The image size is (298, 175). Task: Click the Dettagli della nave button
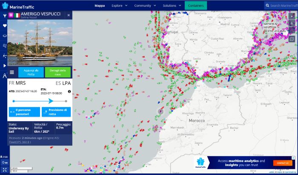point(57,72)
